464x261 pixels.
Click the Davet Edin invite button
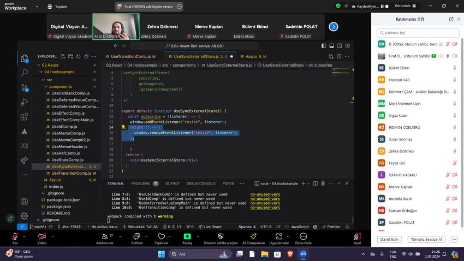click(x=389, y=239)
